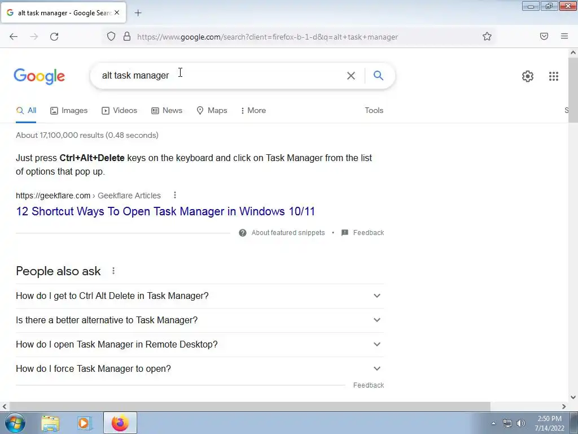Click the forward navigation arrow

34,37
